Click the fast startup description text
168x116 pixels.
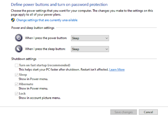click(63, 70)
